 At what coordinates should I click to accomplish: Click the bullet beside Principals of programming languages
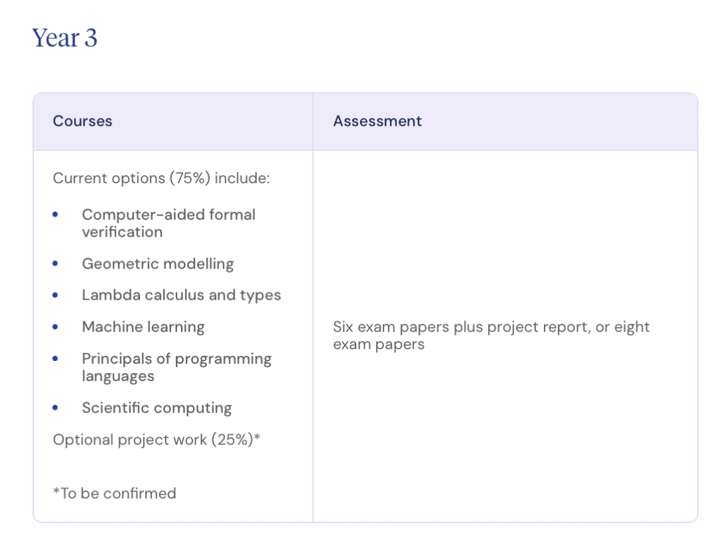pyautogui.click(x=55, y=359)
